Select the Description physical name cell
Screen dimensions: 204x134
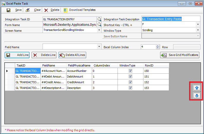pos(79,88)
